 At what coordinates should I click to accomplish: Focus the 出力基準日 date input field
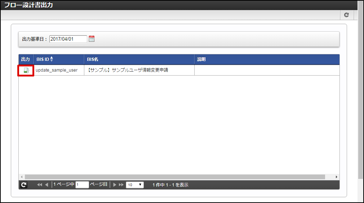(68, 39)
